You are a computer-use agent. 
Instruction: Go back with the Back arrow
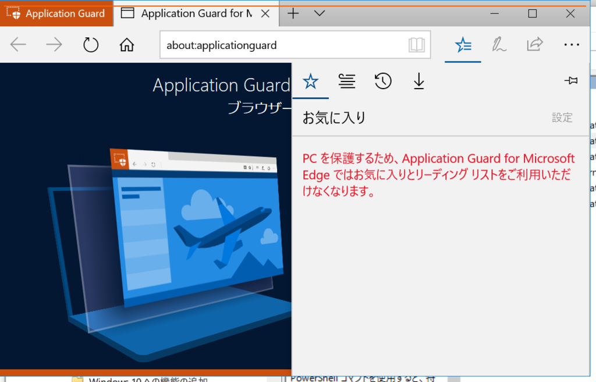click(x=18, y=45)
